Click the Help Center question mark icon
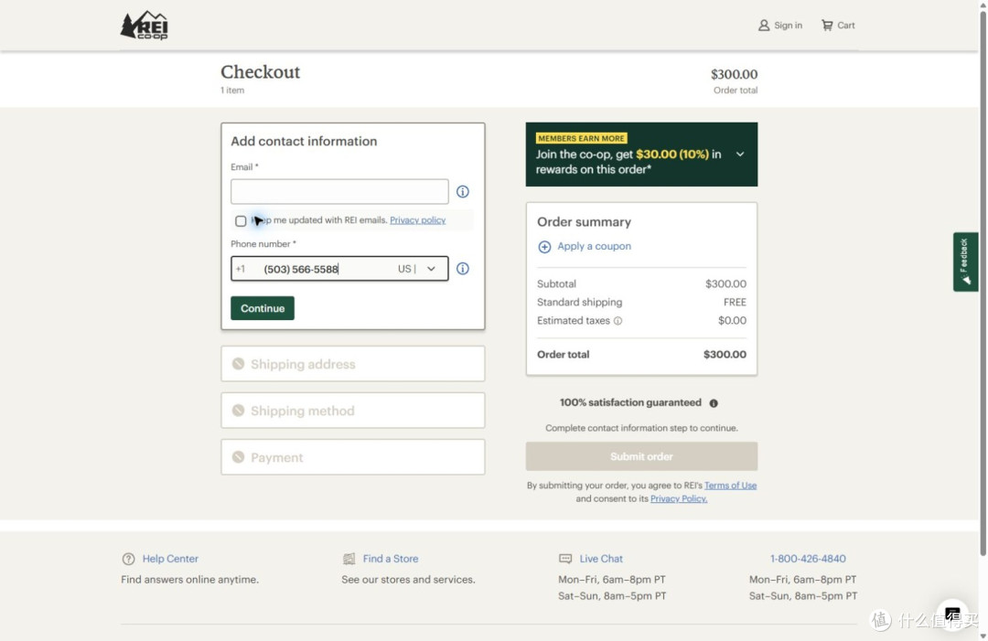The image size is (988, 641). pos(128,559)
